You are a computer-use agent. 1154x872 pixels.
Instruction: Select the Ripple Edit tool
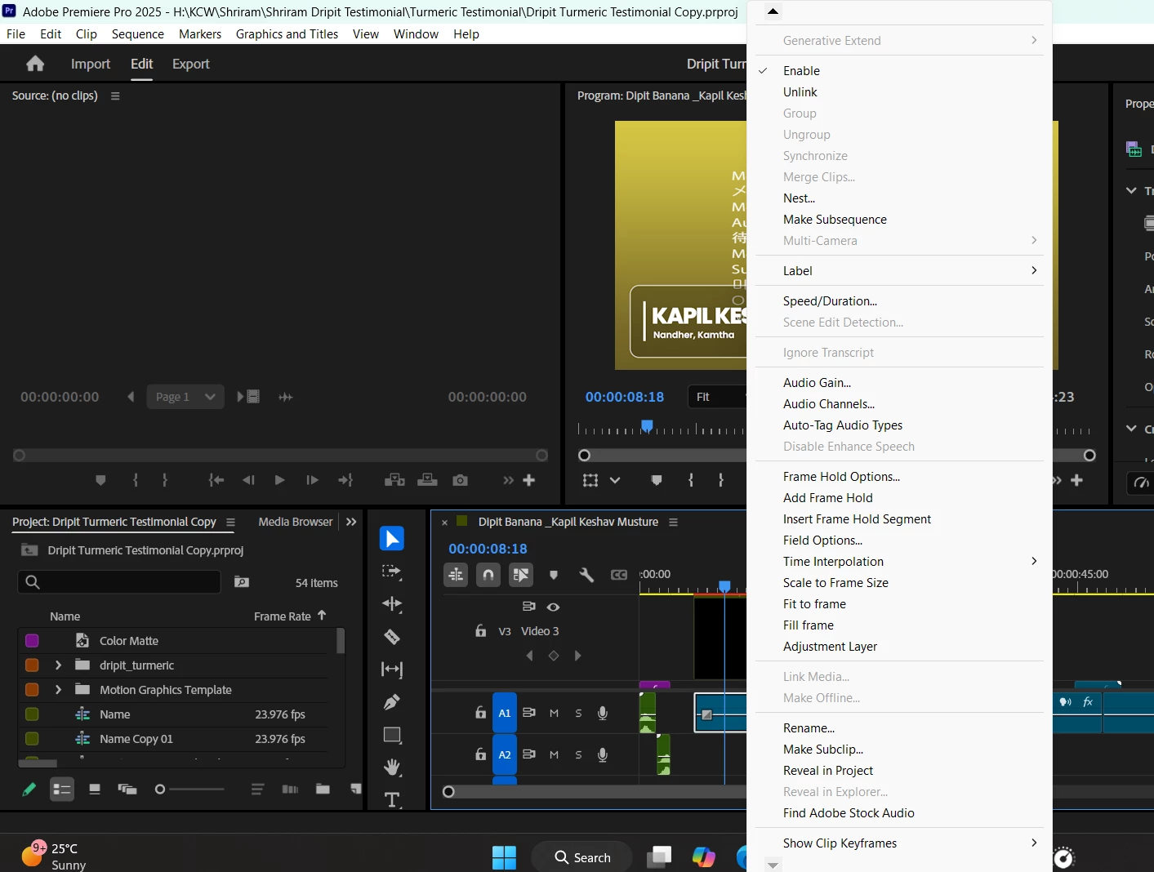tap(392, 604)
